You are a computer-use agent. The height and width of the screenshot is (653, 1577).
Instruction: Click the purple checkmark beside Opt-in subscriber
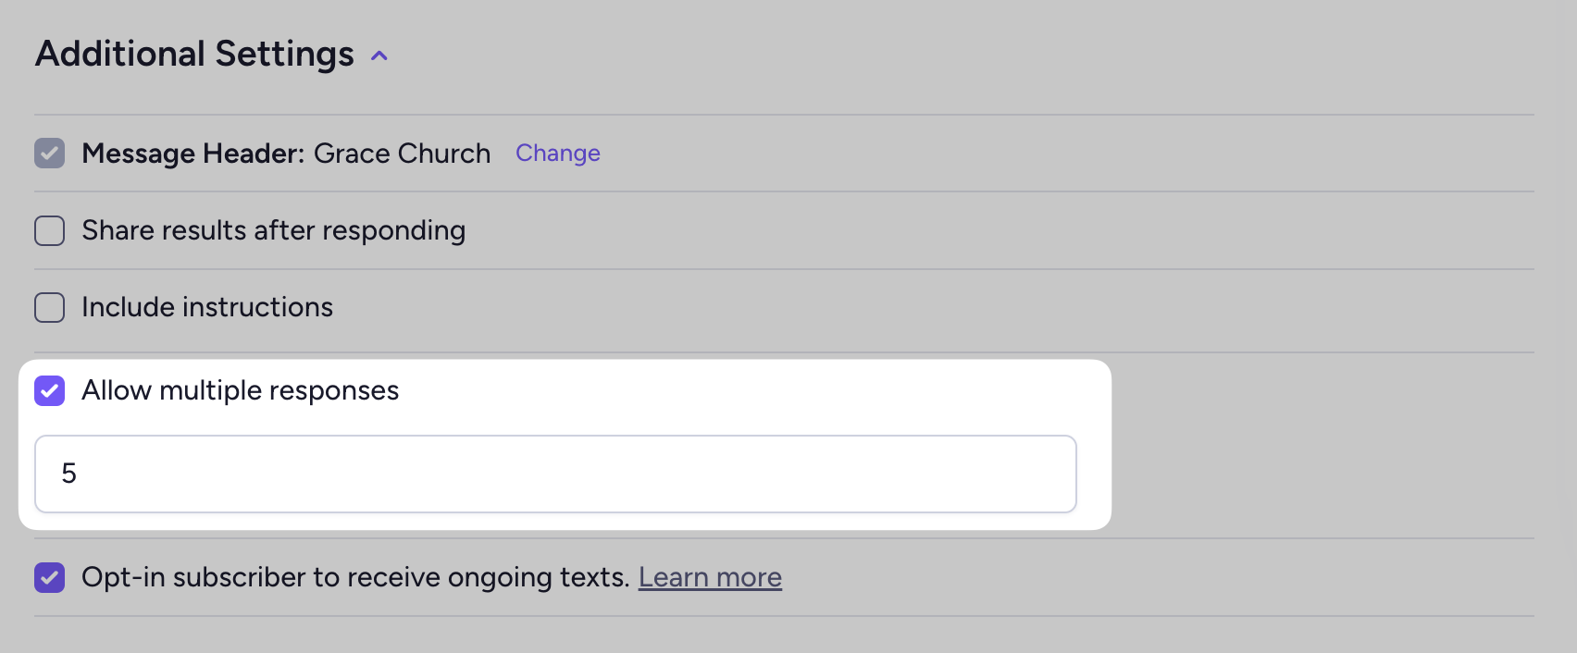[x=50, y=578]
